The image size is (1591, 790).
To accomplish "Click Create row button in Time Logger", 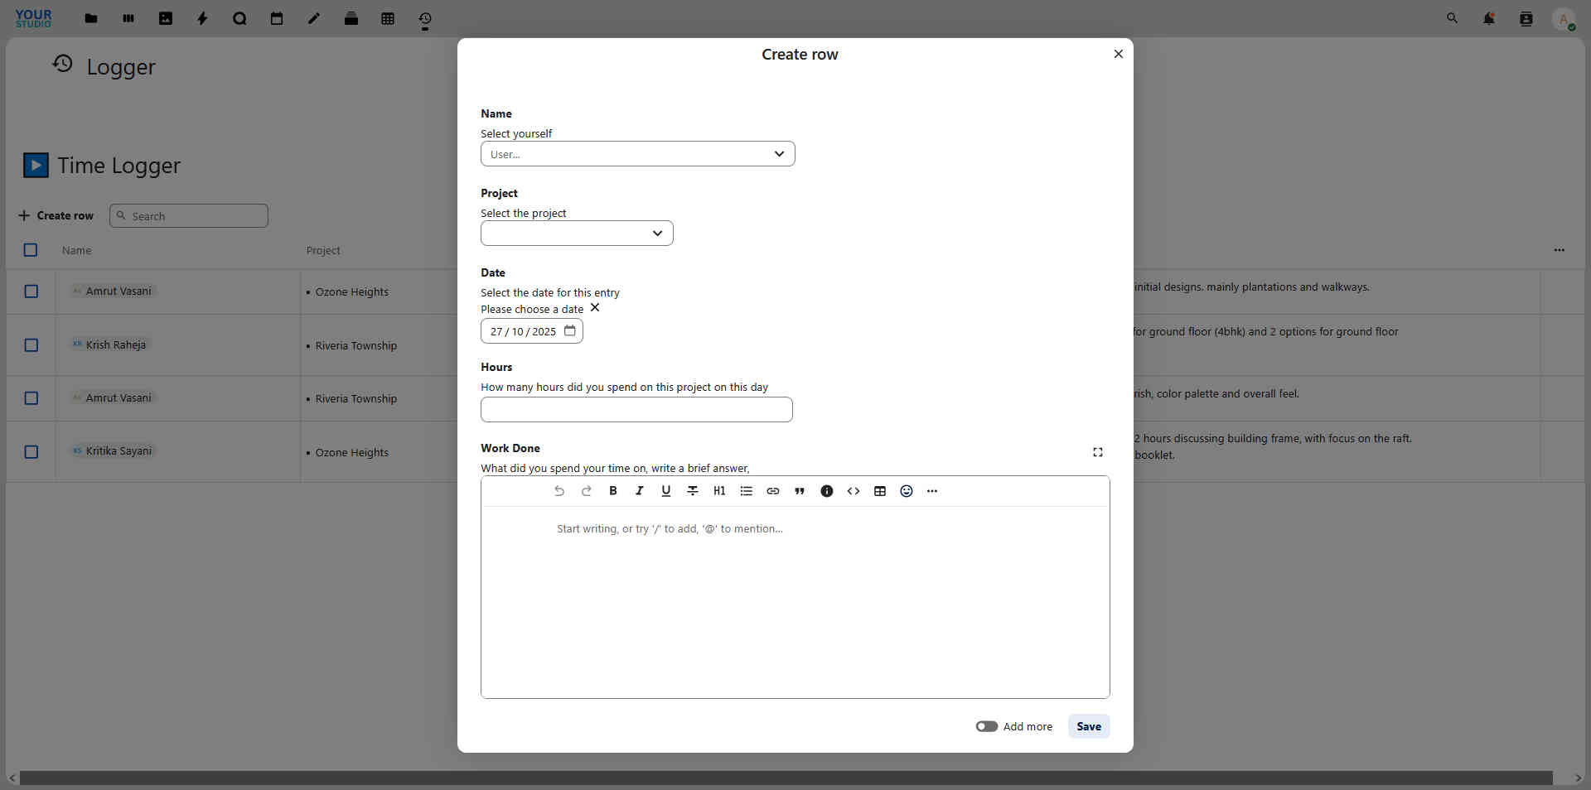I will click(56, 215).
